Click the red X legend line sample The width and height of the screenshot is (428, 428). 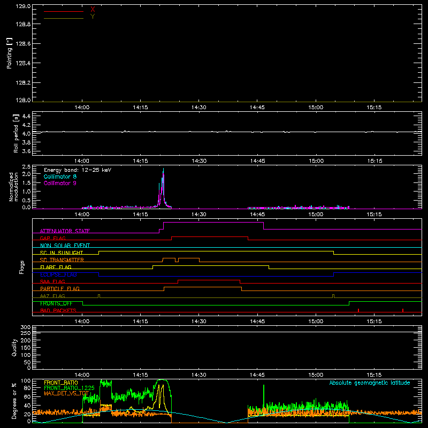click(64, 11)
